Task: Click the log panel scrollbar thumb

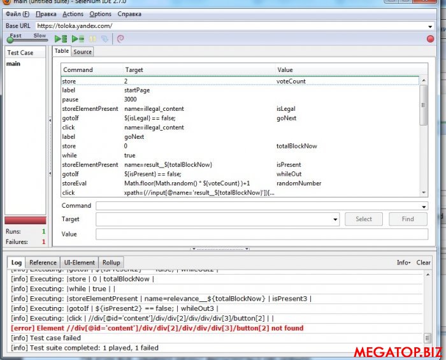Action: [428, 338]
